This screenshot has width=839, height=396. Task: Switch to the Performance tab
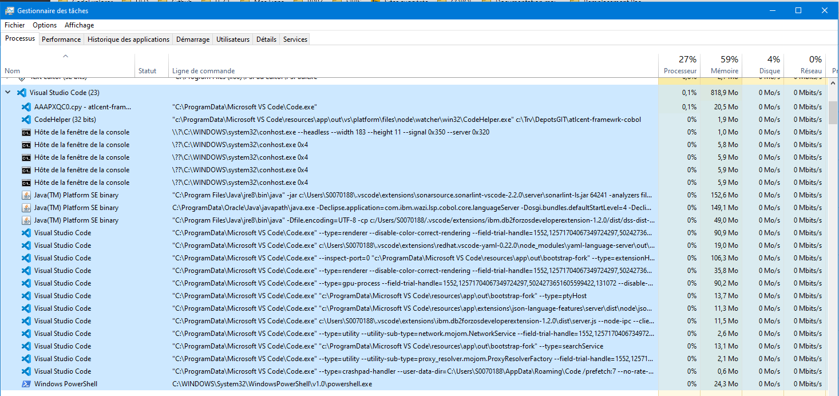pyautogui.click(x=61, y=39)
